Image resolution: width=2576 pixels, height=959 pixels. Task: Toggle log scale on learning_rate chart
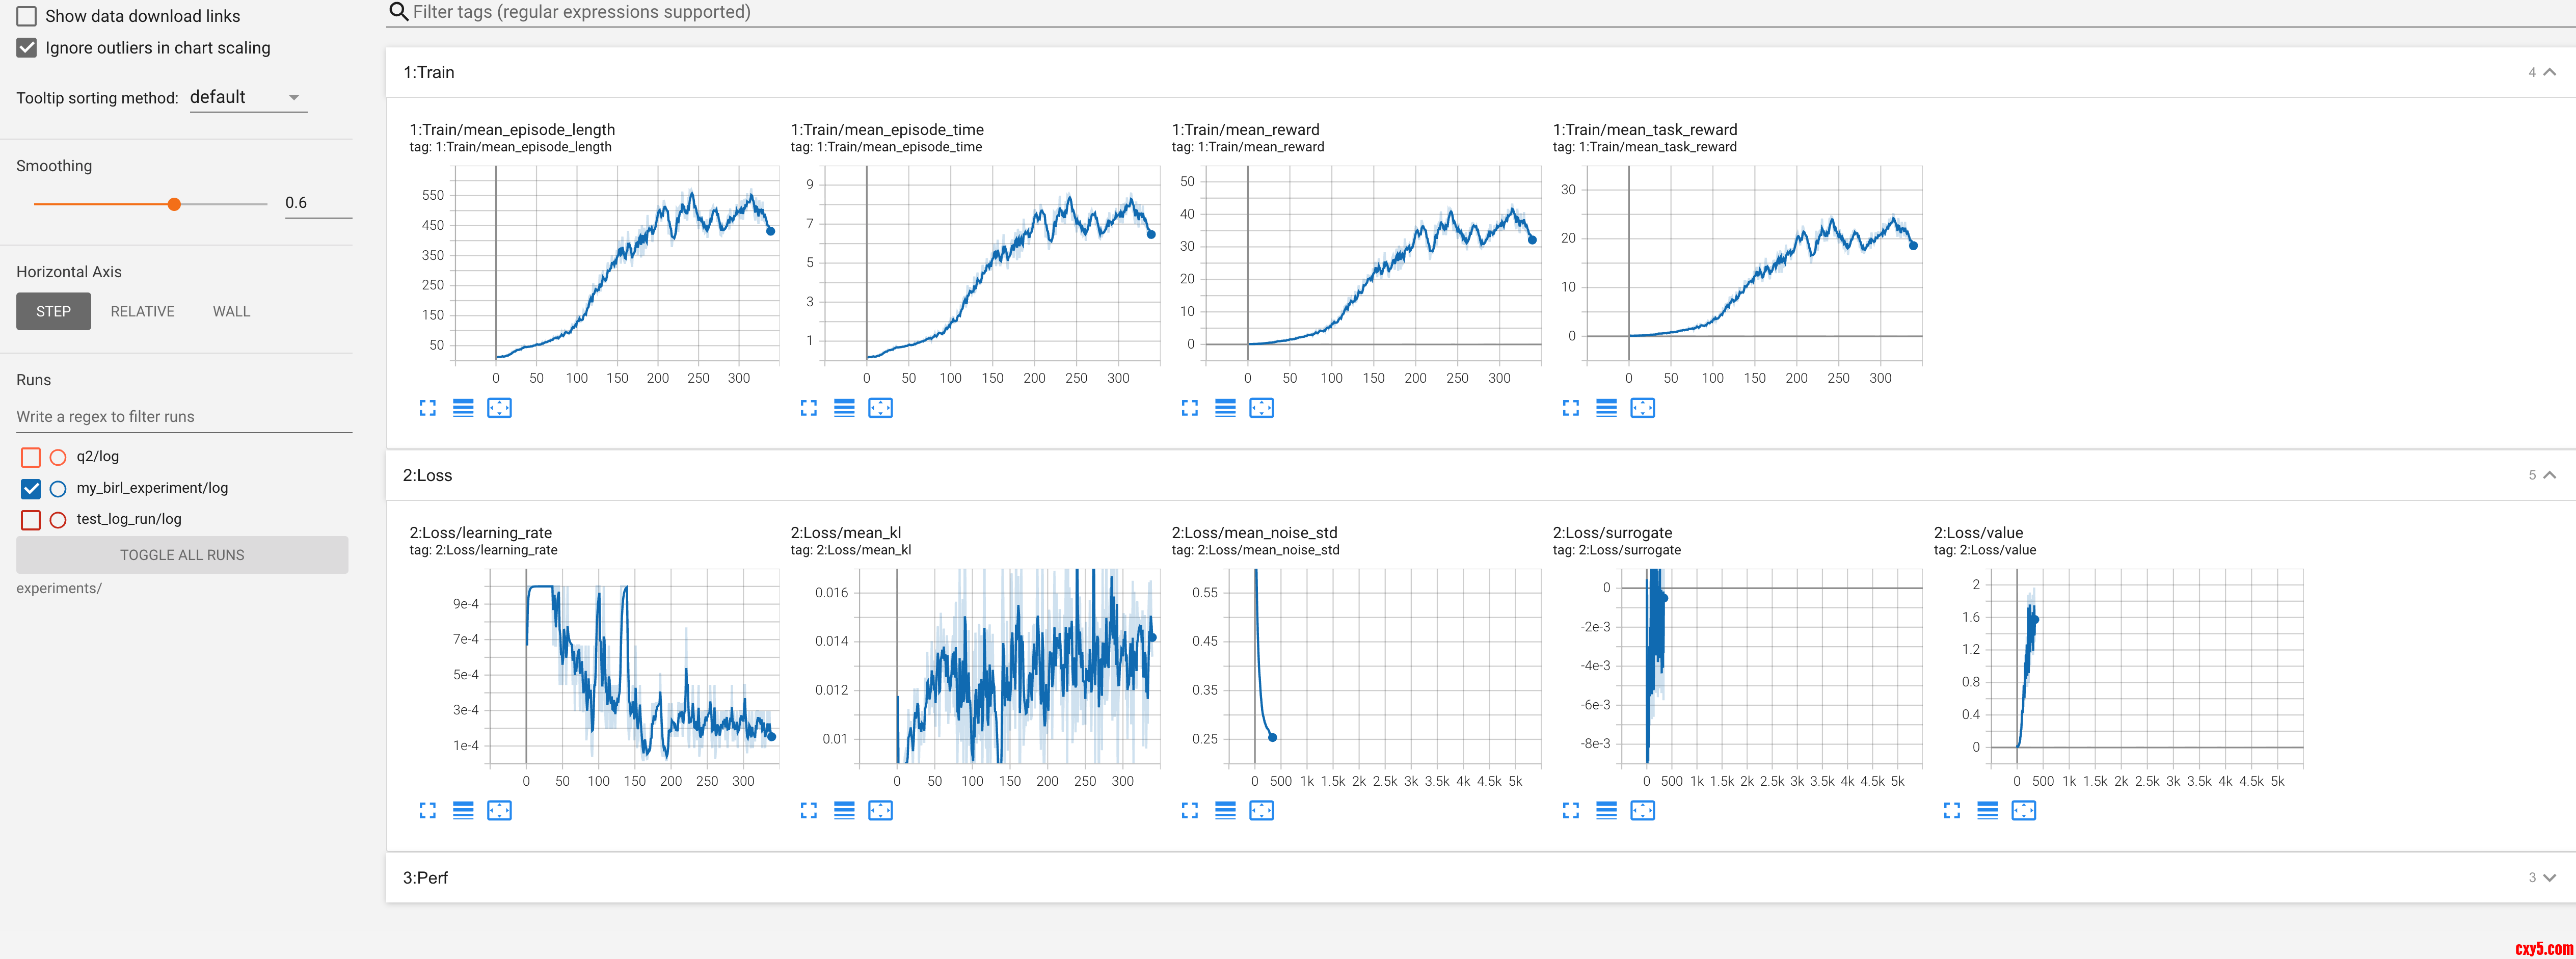tap(463, 811)
